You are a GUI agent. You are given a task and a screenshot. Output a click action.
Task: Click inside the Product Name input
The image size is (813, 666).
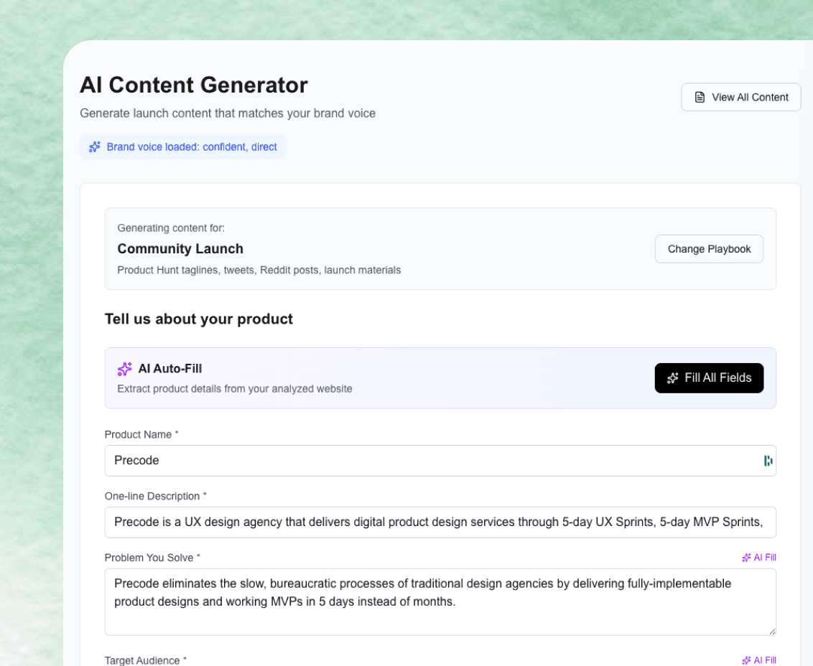pos(359,460)
